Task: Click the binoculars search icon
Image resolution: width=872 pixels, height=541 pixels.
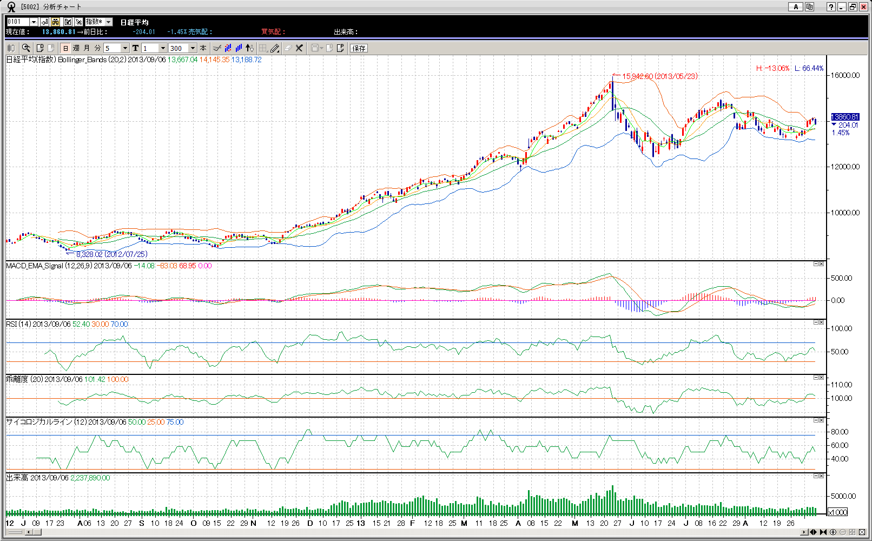Action: (56, 22)
